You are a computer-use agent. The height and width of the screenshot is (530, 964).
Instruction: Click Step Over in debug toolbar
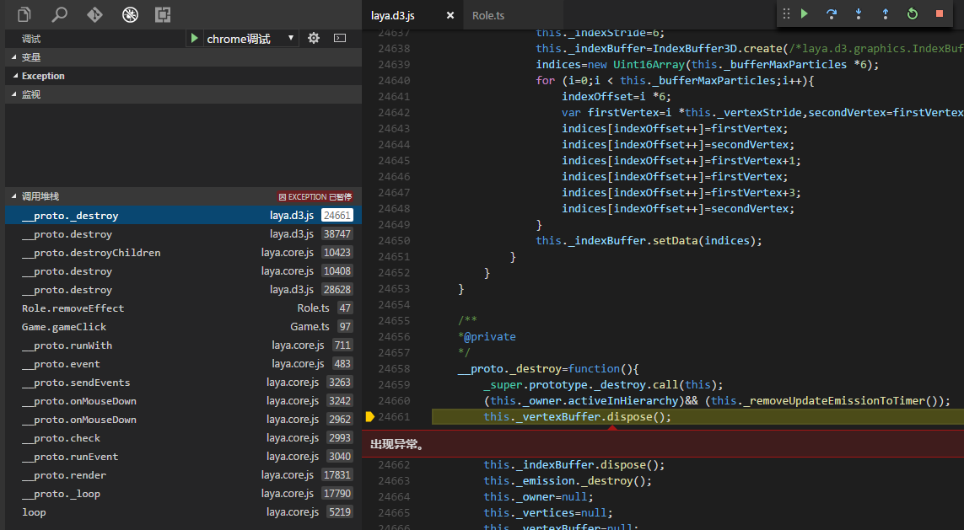[x=832, y=14]
